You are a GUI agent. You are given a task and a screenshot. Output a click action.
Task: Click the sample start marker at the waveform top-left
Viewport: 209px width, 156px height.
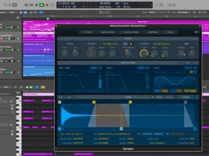point(59,102)
